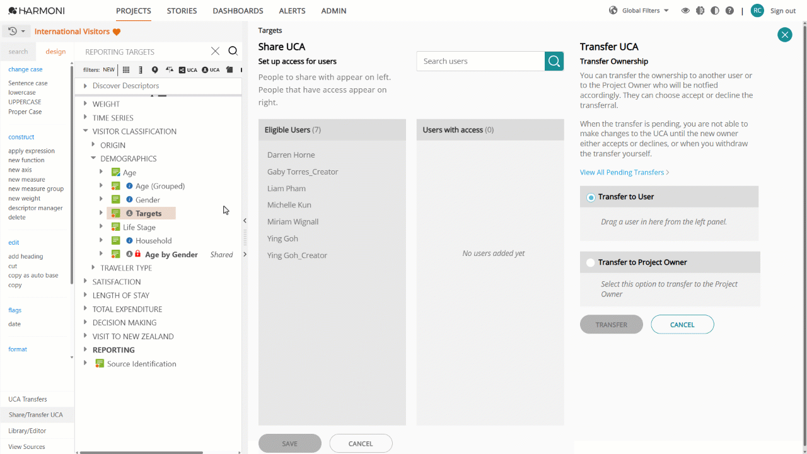Click the horizontal scrollbar under the tree
The width and height of the screenshot is (807, 454).
click(x=141, y=452)
